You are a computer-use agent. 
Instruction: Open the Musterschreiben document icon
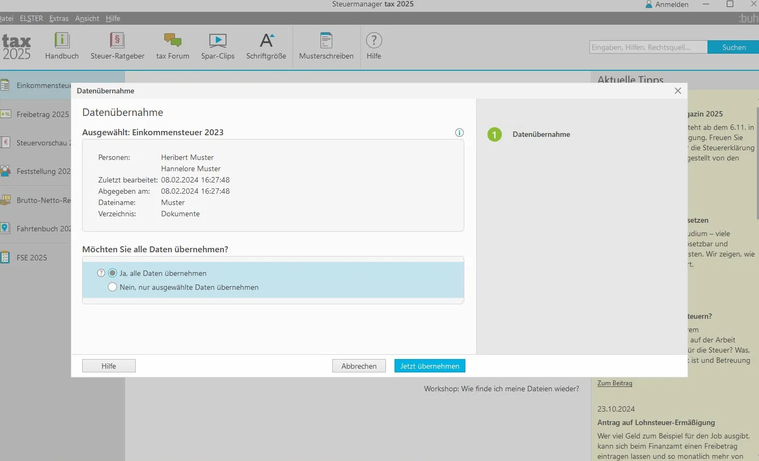(326, 40)
